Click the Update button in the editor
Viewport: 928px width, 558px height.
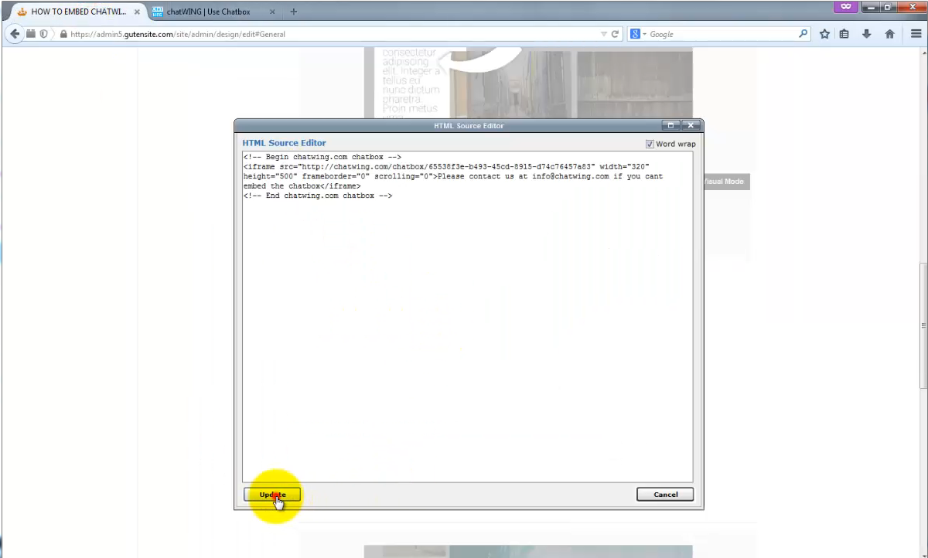[272, 495]
